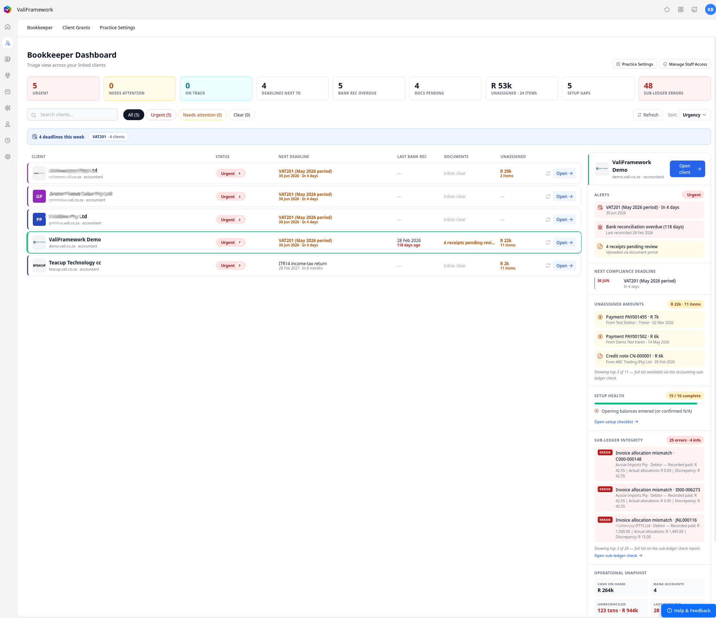Open the Practice Settings tab
The image size is (716, 618).
118,27
